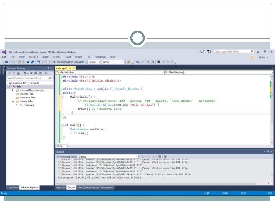
Task: Click the Undo arrow icon
Action: [39, 62]
